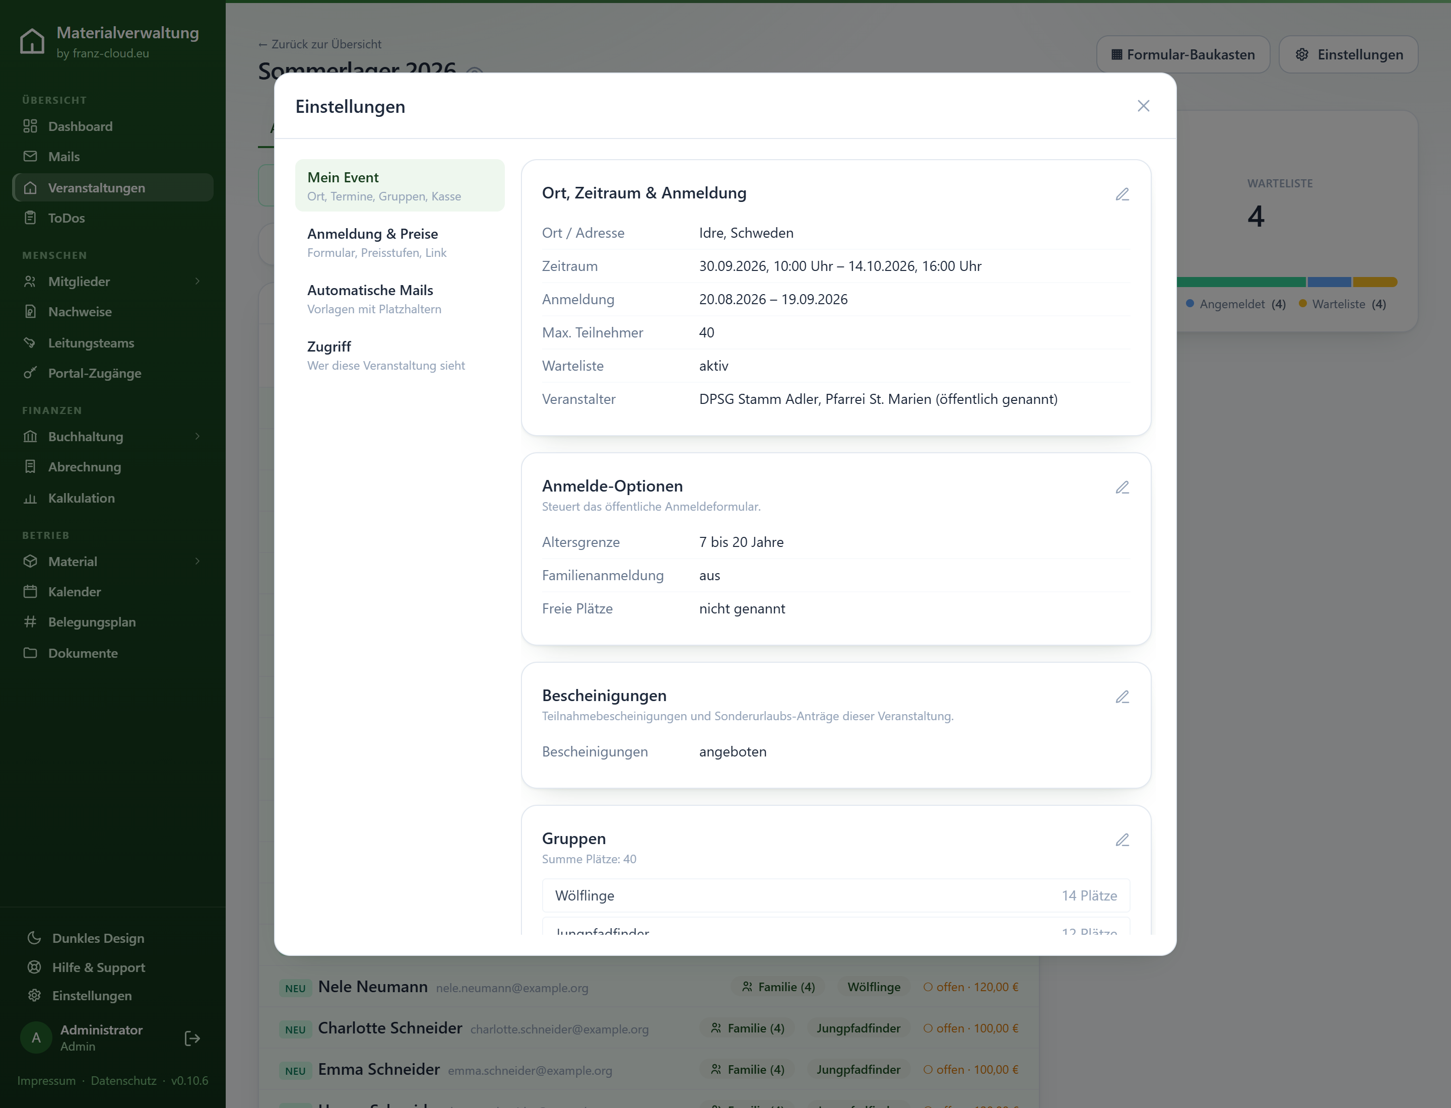This screenshot has width=1451, height=1108.
Task: Switch to Anmeldung & Preise section
Action: 400,242
